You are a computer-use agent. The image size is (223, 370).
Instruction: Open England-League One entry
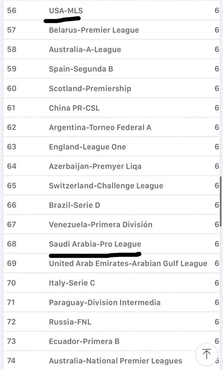click(111, 147)
